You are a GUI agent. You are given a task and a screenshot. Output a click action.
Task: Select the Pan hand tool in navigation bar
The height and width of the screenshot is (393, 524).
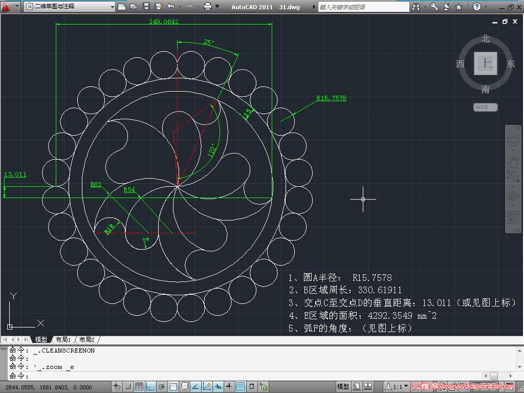click(513, 162)
